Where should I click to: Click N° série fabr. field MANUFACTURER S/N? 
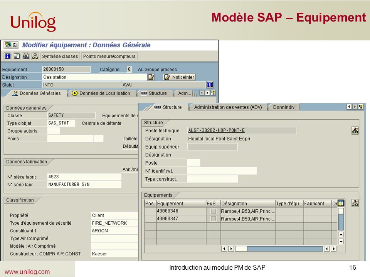tap(84, 184)
